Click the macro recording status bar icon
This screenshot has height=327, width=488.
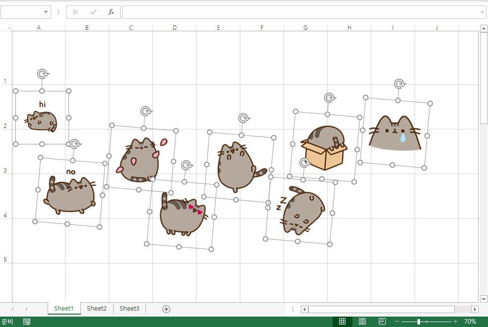pyautogui.click(x=27, y=322)
